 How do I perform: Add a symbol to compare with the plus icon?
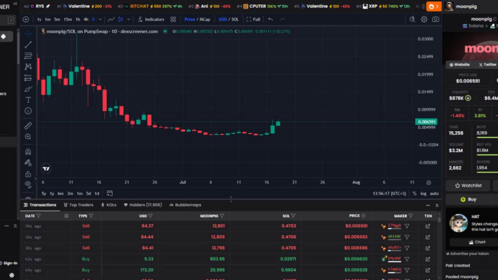point(26,19)
